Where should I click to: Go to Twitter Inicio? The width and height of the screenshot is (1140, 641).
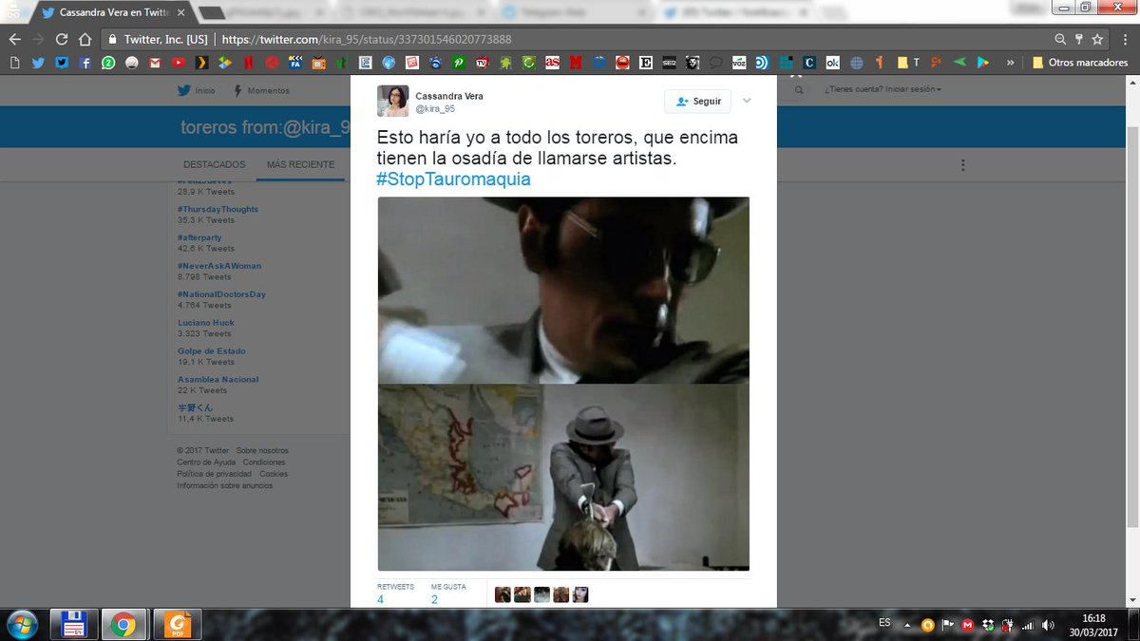click(197, 90)
